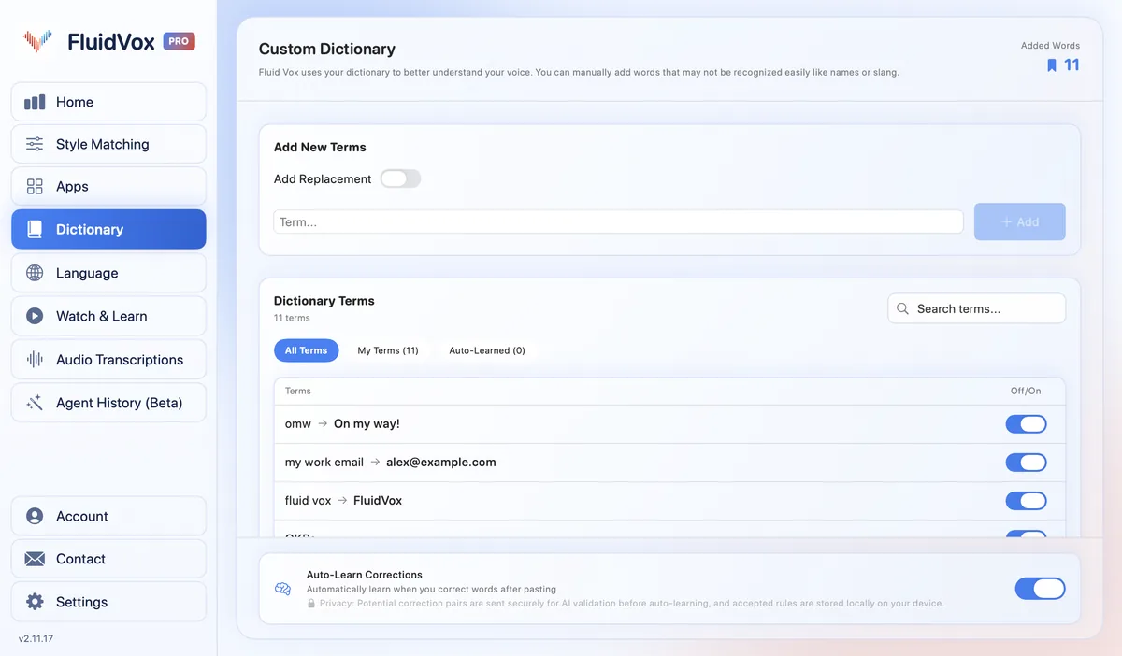Screen dimensions: 1122x656
Task: Click the Dictionary book icon
Action: pyautogui.click(x=35, y=229)
